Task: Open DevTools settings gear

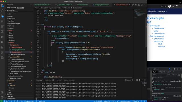Action: coord(175,69)
